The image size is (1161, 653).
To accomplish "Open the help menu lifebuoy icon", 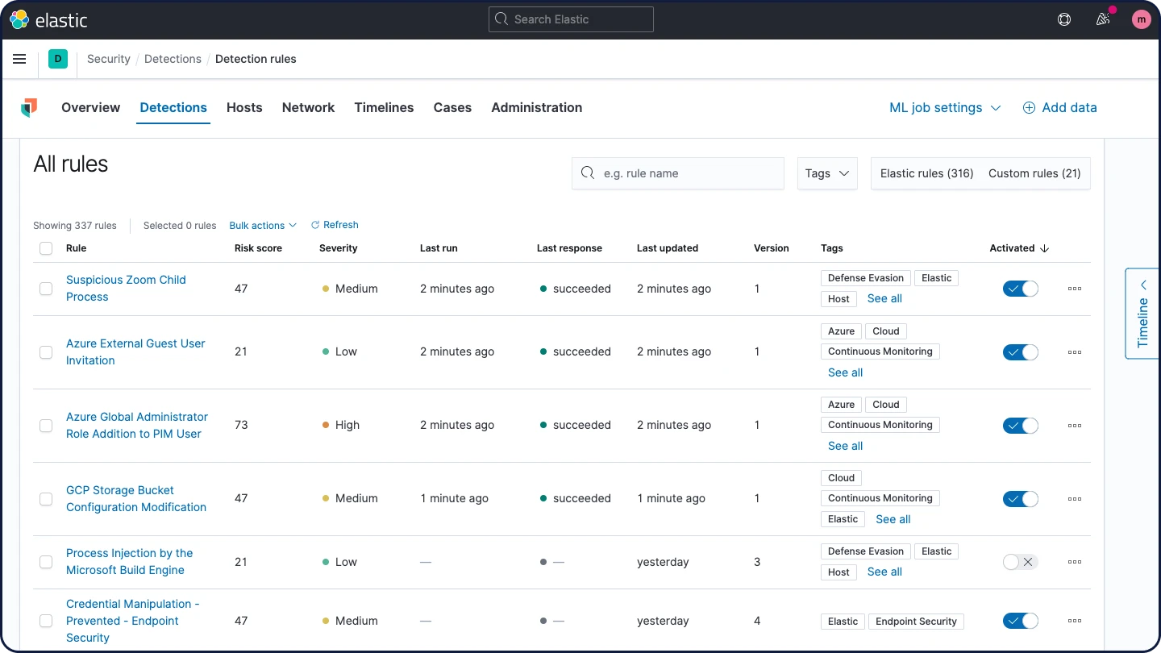I will pyautogui.click(x=1064, y=19).
